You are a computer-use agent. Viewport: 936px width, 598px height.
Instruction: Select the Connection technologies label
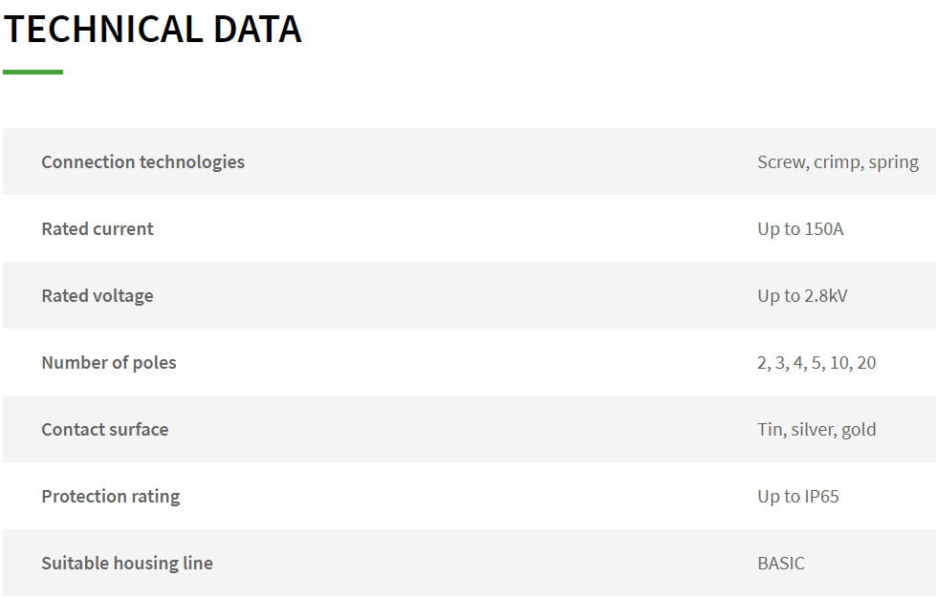[142, 161]
